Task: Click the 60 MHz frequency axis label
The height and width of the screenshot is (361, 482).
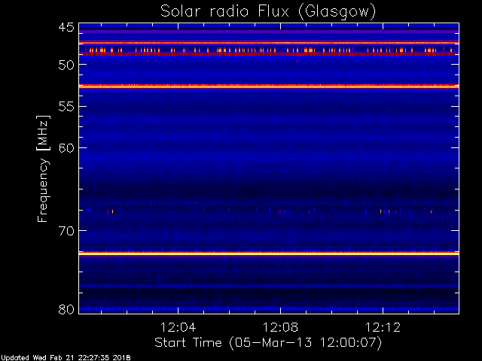Action: click(66, 148)
